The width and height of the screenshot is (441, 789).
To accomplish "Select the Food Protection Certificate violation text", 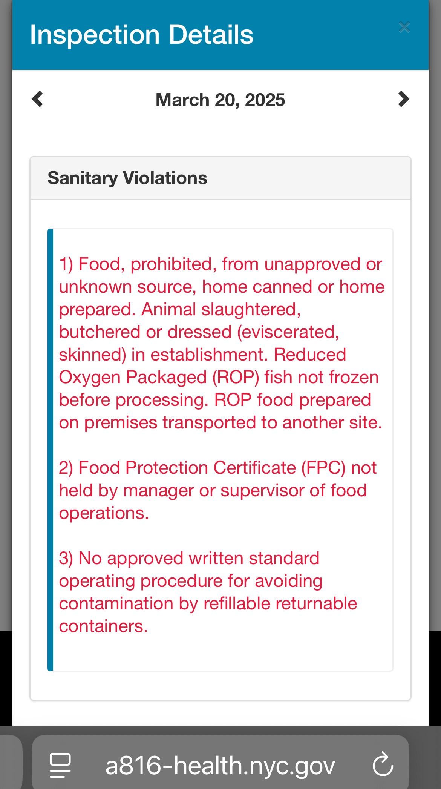I will pos(217,490).
